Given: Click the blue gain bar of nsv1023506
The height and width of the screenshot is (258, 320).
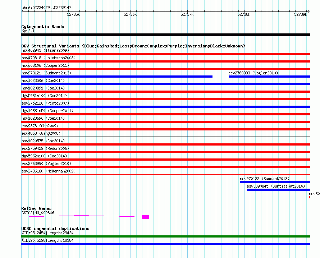Looking at the screenshot, I should click(165, 84).
